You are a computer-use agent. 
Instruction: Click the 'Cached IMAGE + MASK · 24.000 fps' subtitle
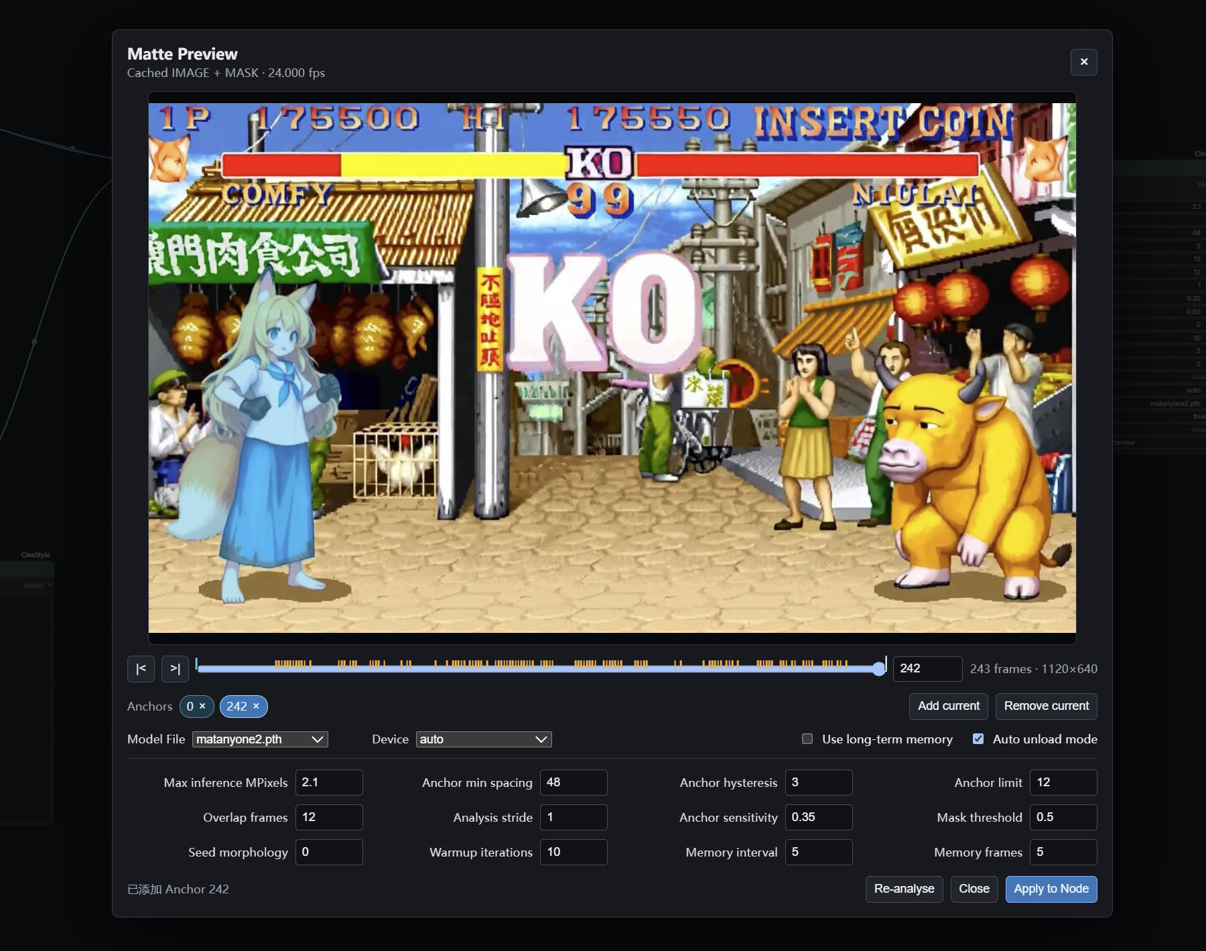226,73
